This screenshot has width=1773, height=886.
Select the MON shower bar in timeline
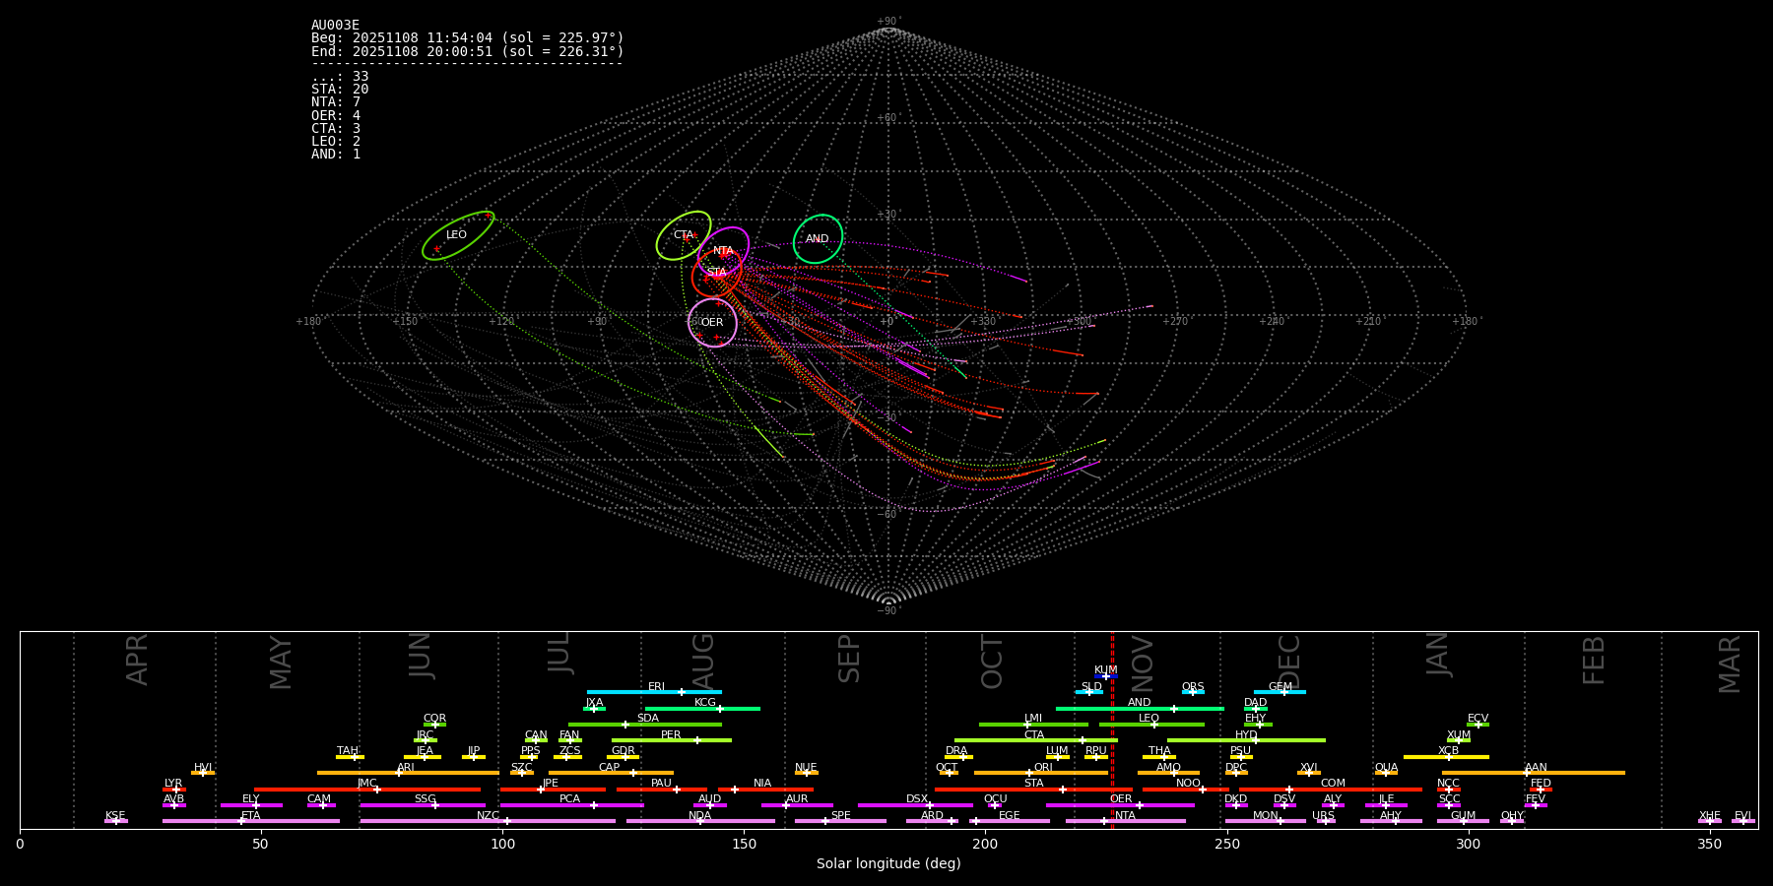(1265, 821)
